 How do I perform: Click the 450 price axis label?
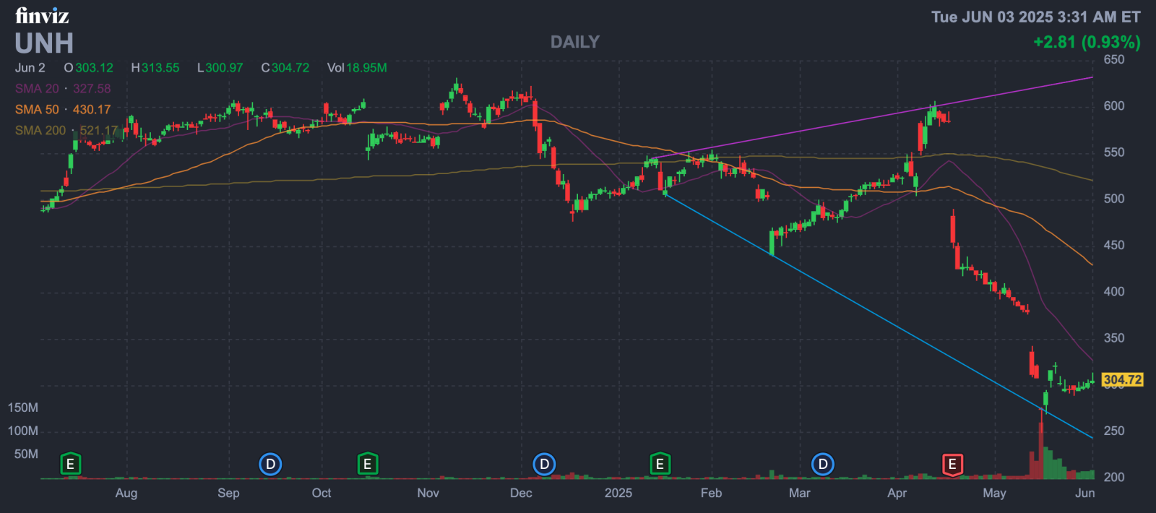[x=1114, y=245]
